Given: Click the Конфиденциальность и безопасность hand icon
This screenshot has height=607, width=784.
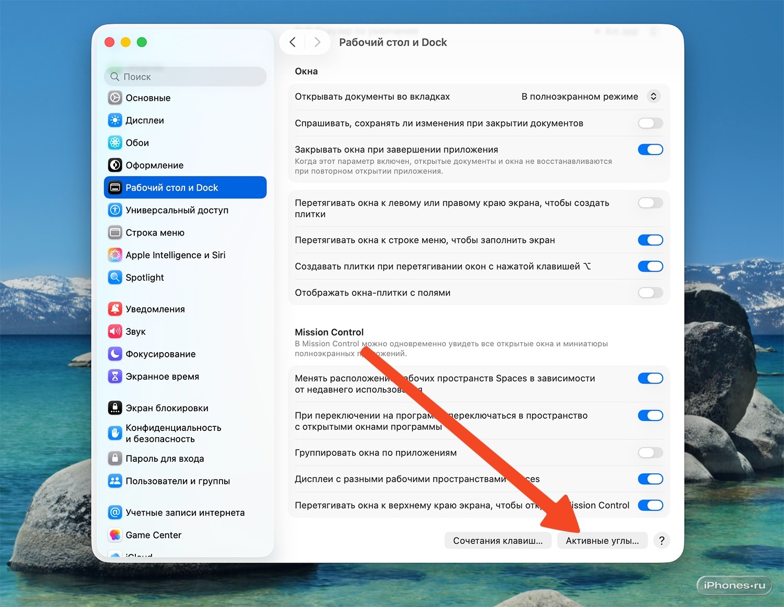Looking at the screenshot, I should tap(115, 433).
